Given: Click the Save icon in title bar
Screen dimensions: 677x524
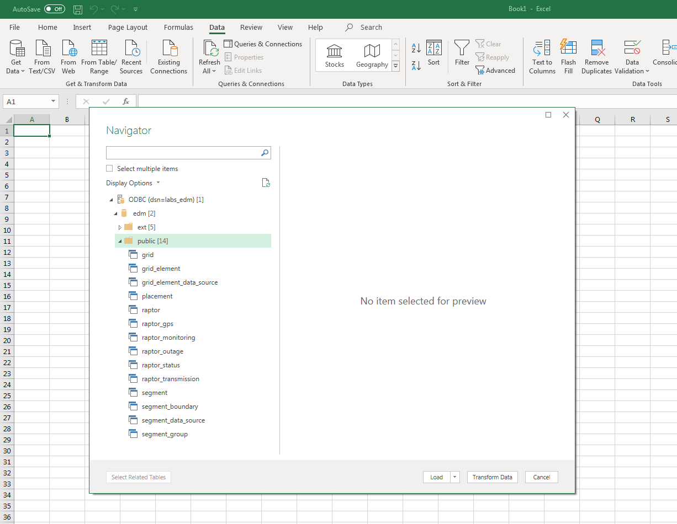Looking at the screenshot, I should click(x=78, y=9).
